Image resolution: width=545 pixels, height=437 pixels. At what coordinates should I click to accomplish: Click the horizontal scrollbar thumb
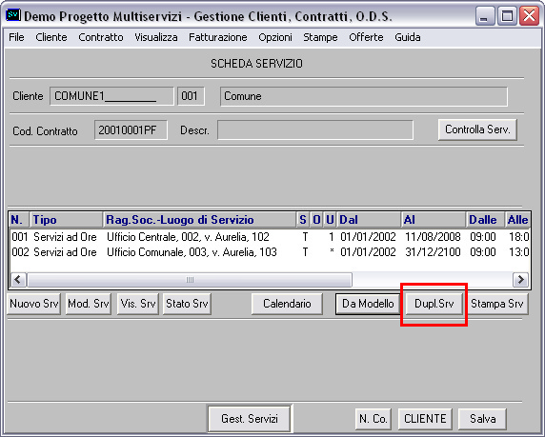190,280
